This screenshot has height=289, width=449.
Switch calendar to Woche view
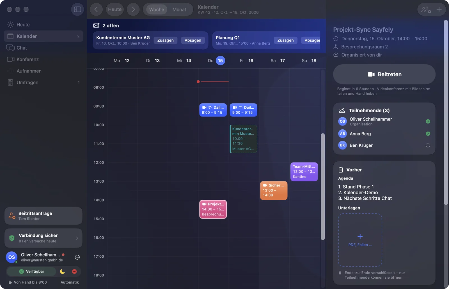tap(157, 9)
